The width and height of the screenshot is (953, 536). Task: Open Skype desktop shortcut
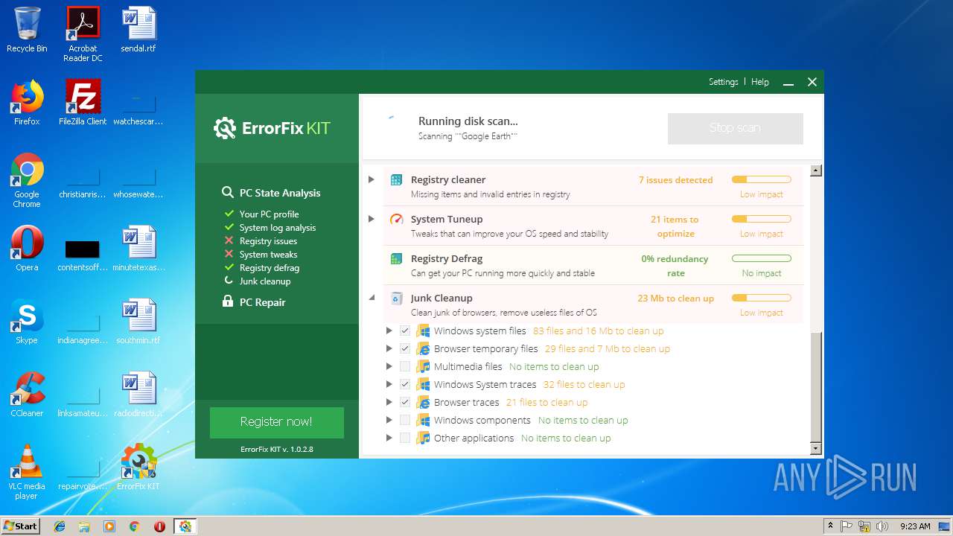click(x=27, y=322)
